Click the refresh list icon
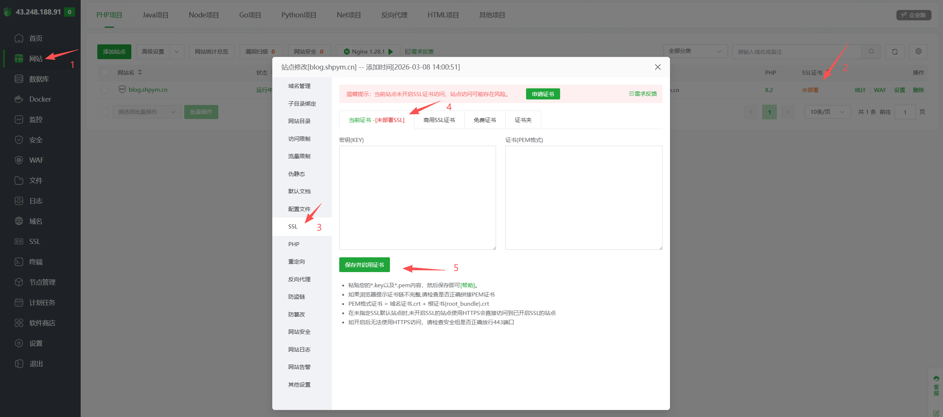This screenshot has height=417, width=943. click(x=895, y=52)
